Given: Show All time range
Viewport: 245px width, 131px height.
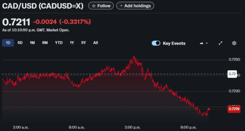Looking at the screenshot, I should coord(95,43).
